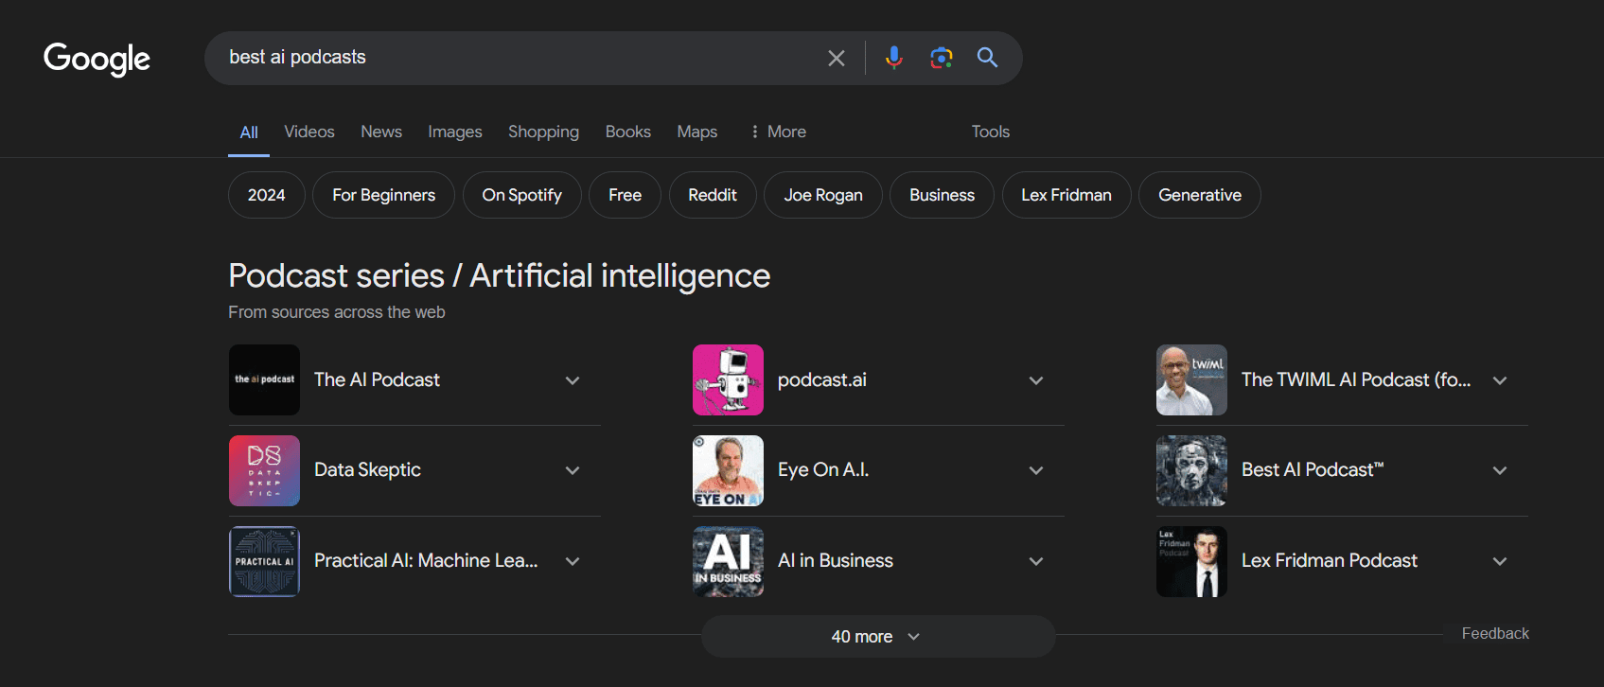
Task: Choose the Lex Fridman chip
Action: pyautogui.click(x=1066, y=195)
